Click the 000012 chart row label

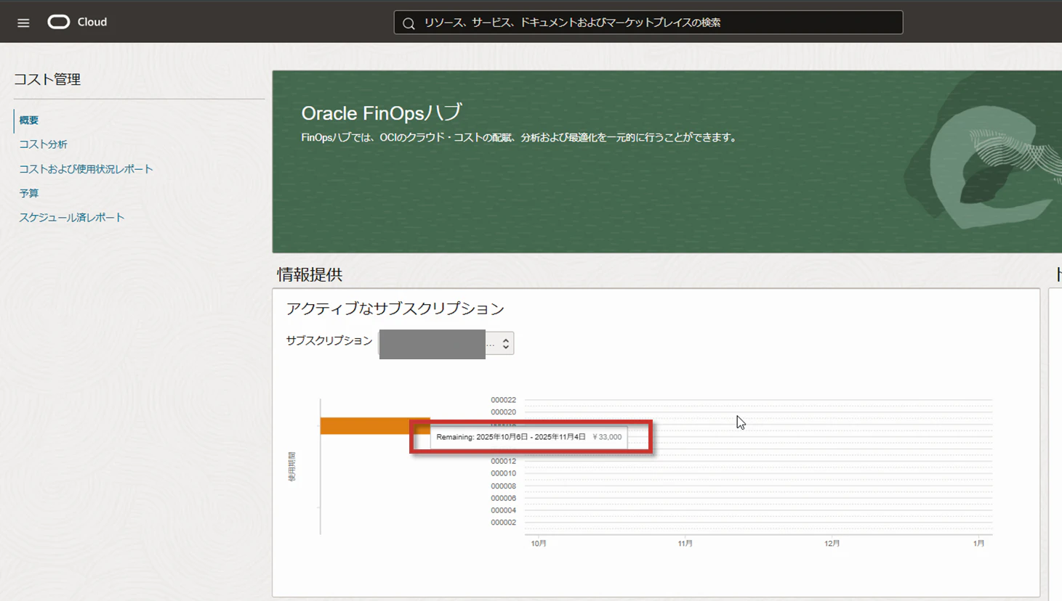pyautogui.click(x=503, y=461)
